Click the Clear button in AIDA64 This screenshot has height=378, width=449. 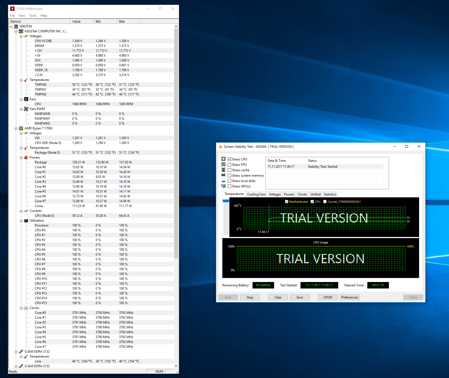coord(278,297)
